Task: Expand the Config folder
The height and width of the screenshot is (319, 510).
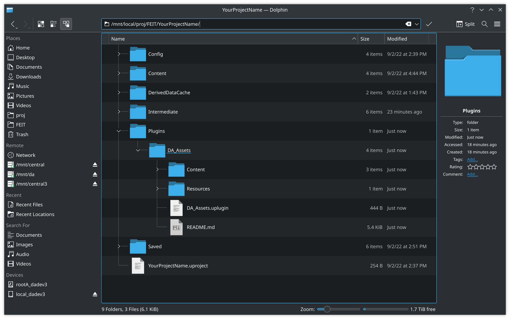Action: pos(119,54)
